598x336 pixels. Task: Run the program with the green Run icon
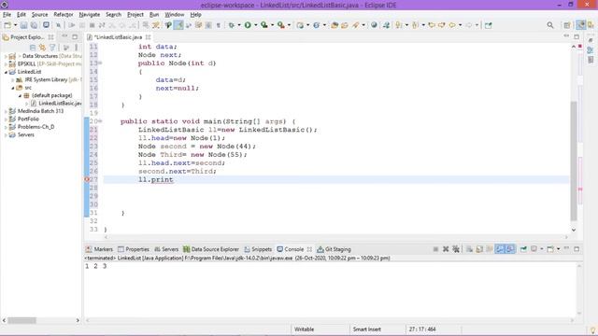(248, 25)
